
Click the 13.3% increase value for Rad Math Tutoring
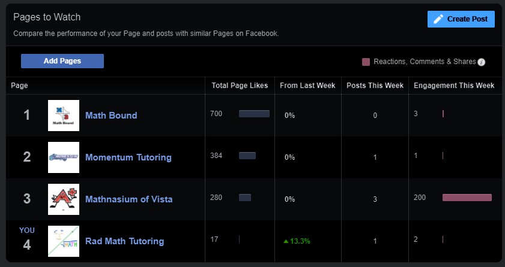[x=300, y=241]
